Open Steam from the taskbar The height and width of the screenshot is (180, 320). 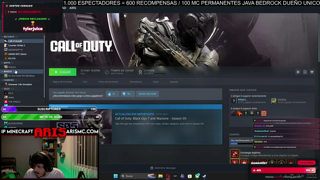[204, 176]
